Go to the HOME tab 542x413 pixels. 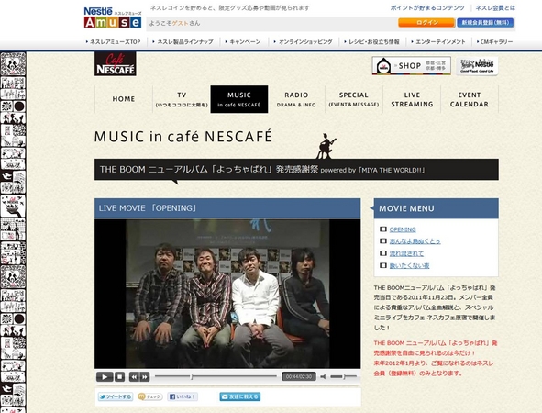coord(124,99)
